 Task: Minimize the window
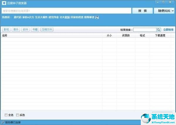point(158,2)
